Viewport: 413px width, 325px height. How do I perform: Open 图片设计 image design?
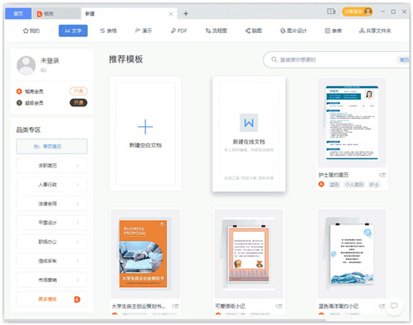pos(293,31)
